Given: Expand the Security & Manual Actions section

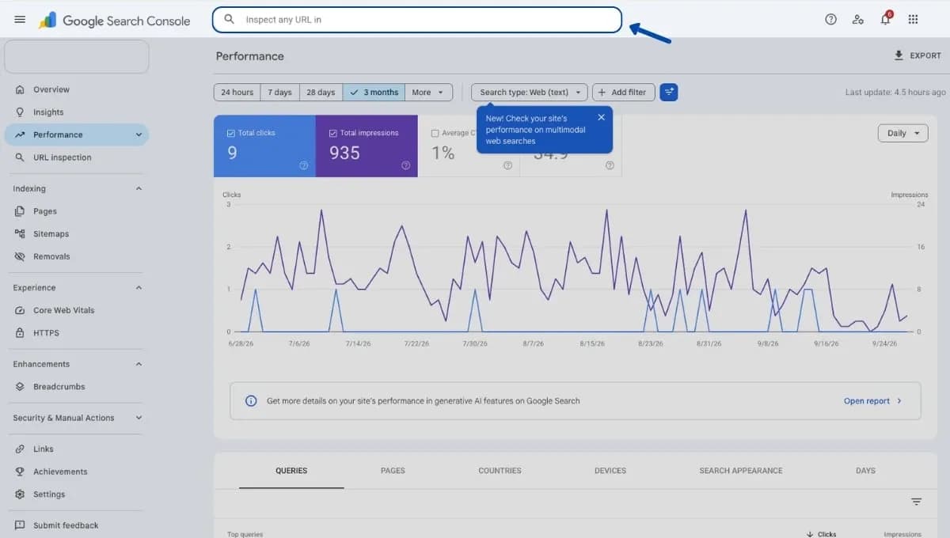Looking at the screenshot, I should click(139, 418).
